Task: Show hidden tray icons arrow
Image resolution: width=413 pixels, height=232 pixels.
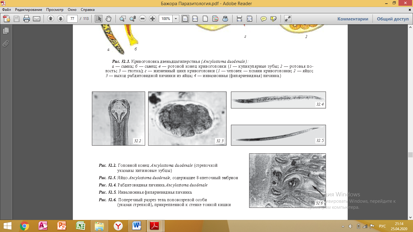Action: pyautogui.click(x=343, y=226)
